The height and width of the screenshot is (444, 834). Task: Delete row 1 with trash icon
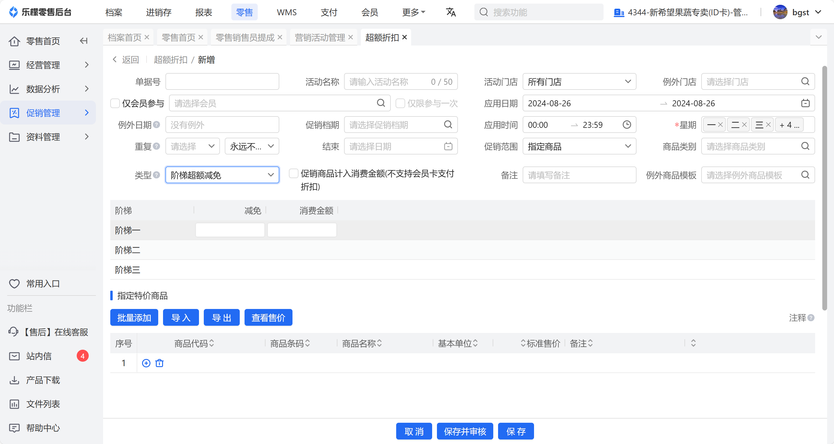click(x=159, y=363)
